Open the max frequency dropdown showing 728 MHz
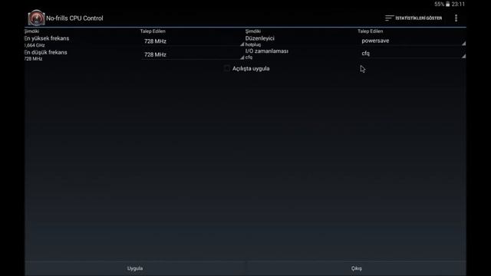This screenshot has width=491, height=276. pyautogui.click(x=193, y=41)
